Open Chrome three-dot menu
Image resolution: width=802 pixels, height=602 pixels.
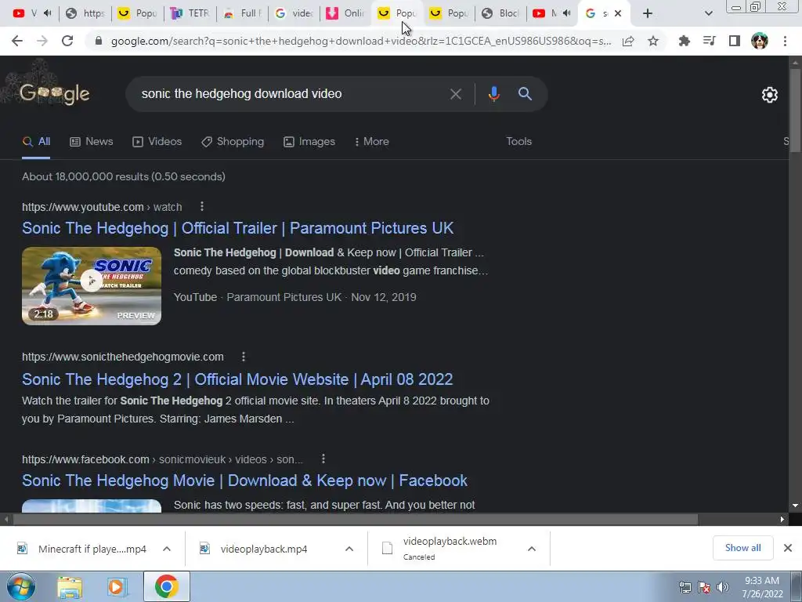785,41
